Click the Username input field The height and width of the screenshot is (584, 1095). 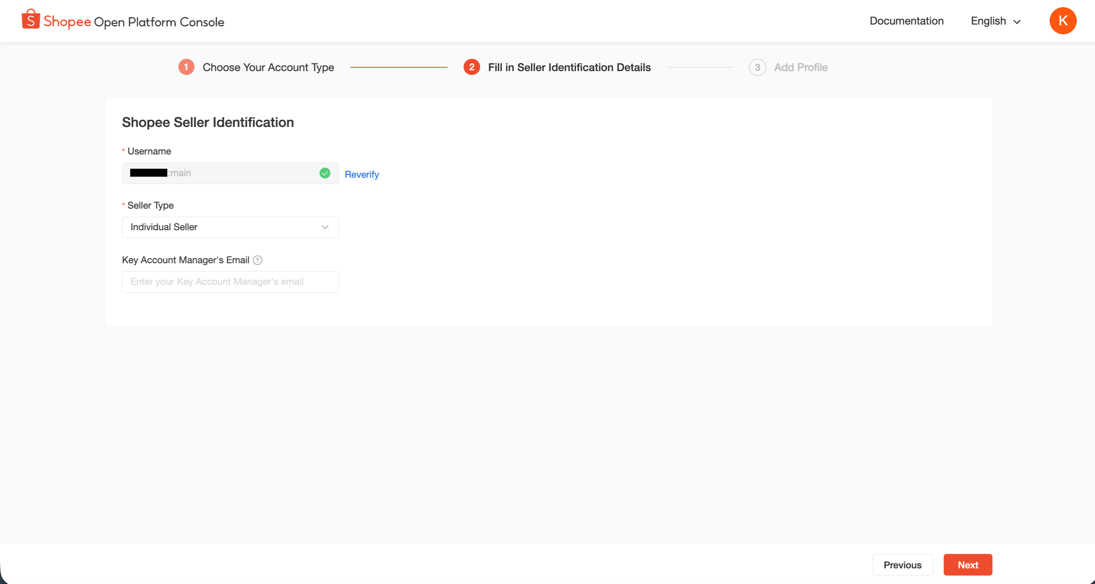point(230,173)
